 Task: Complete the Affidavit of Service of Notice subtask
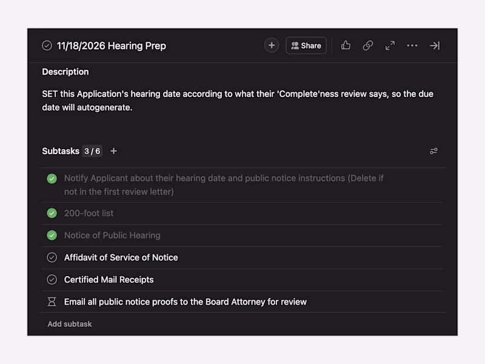[52, 257]
